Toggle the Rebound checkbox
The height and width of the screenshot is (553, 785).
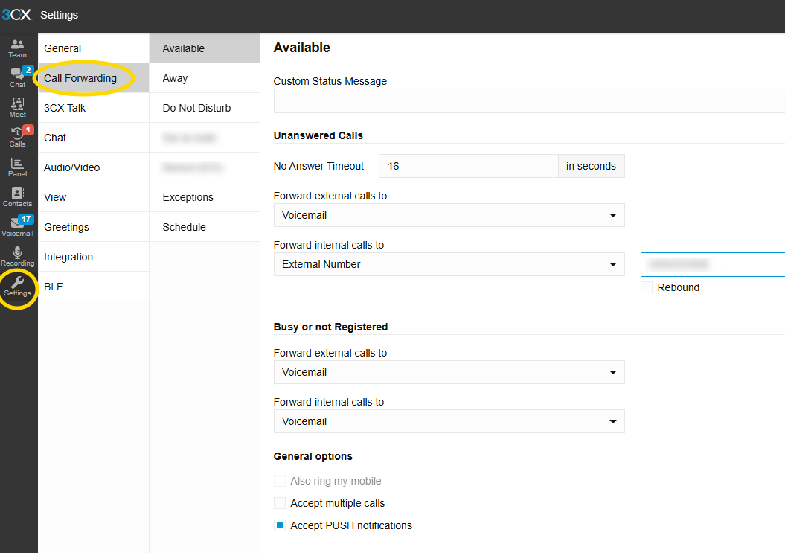click(x=647, y=287)
